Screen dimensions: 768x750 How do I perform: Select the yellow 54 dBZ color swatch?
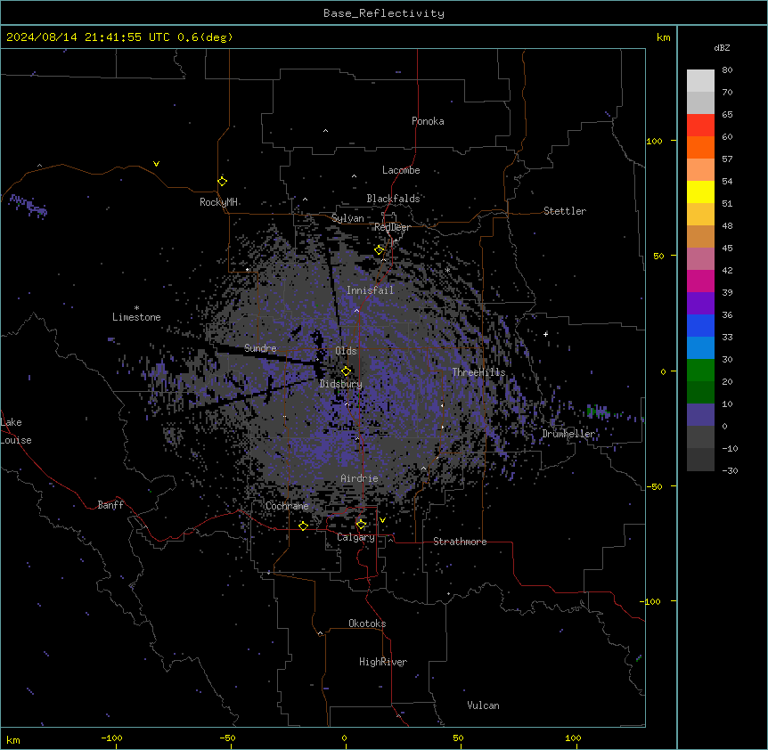click(x=700, y=192)
